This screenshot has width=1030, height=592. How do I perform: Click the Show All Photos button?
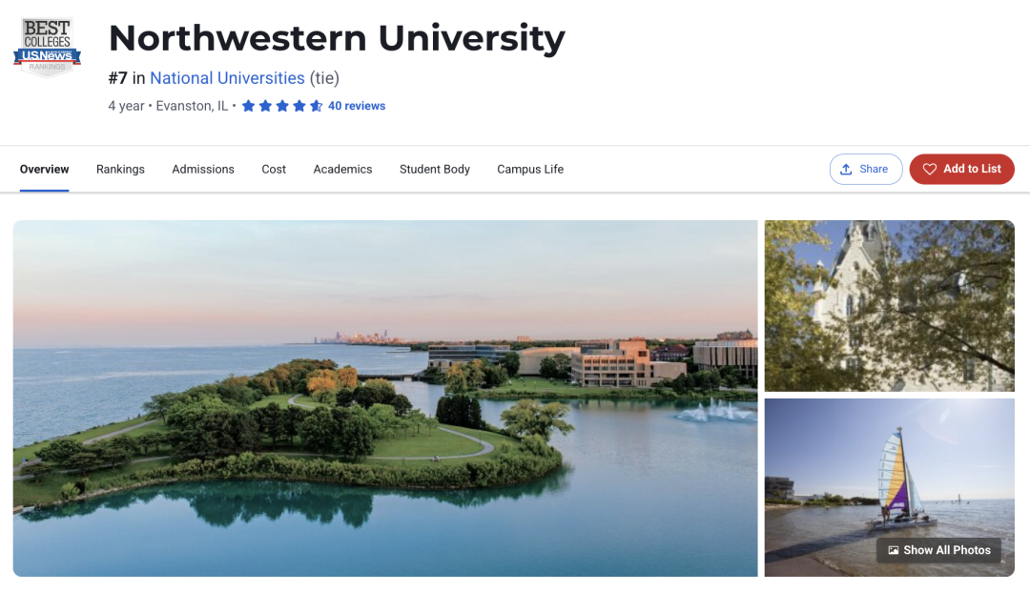point(938,550)
